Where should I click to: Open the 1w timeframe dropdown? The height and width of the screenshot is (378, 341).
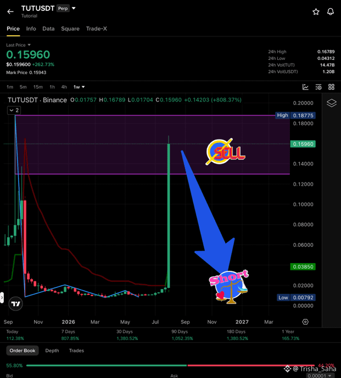pyautogui.click(x=79, y=87)
